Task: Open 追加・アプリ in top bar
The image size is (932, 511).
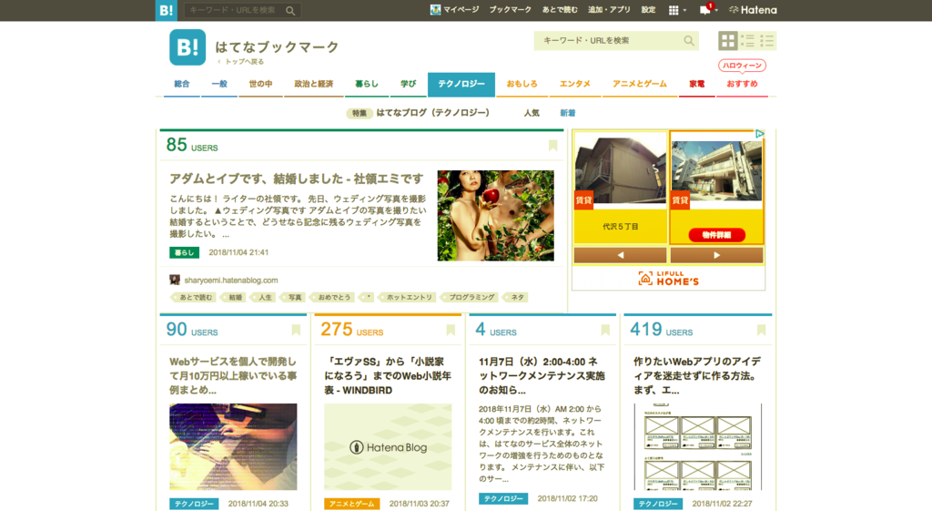Action: point(609,10)
